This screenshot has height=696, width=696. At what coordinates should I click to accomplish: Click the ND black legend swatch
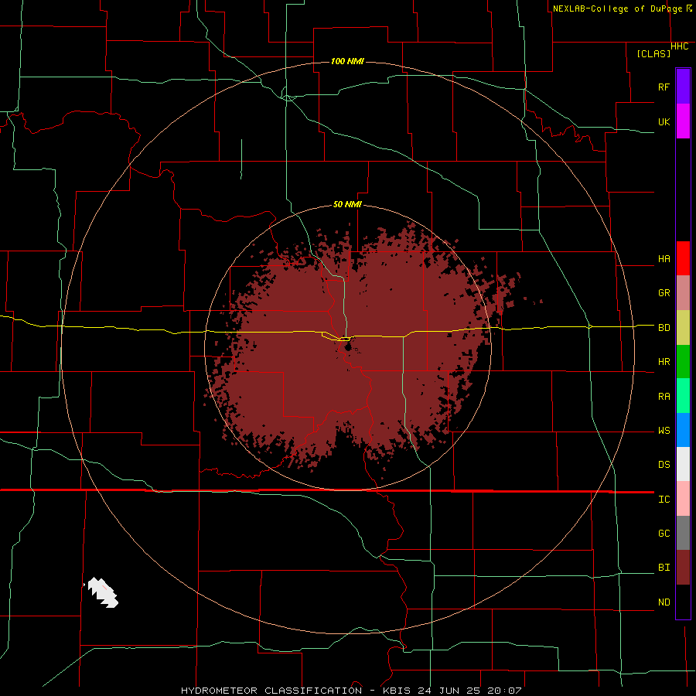click(x=683, y=602)
